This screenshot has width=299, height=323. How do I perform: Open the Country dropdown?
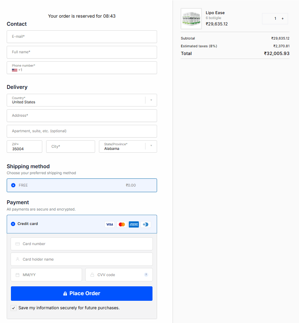[152, 100]
